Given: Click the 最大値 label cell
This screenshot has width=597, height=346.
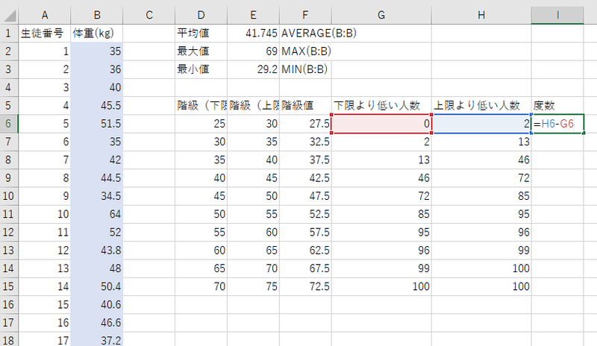Looking at the screenshot, I should point(201,51).
